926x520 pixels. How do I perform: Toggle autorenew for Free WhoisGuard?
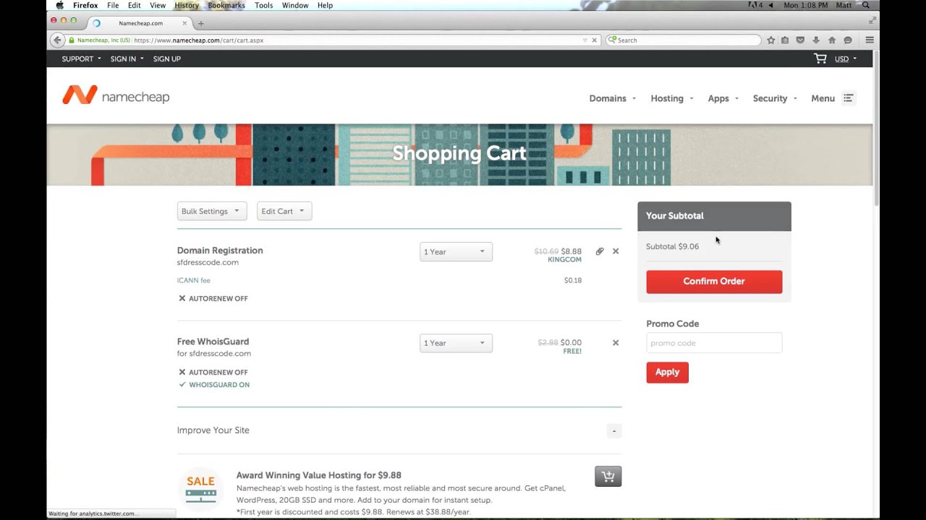click(x=213, y=372)
